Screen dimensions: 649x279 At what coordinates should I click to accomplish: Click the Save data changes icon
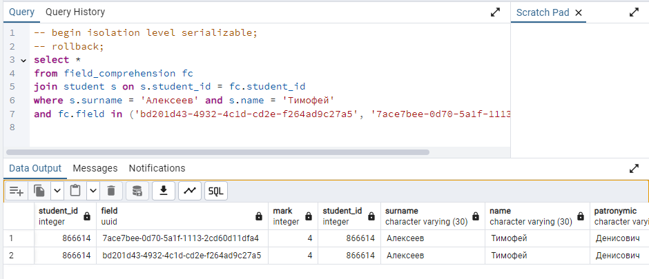pos(137,191)
